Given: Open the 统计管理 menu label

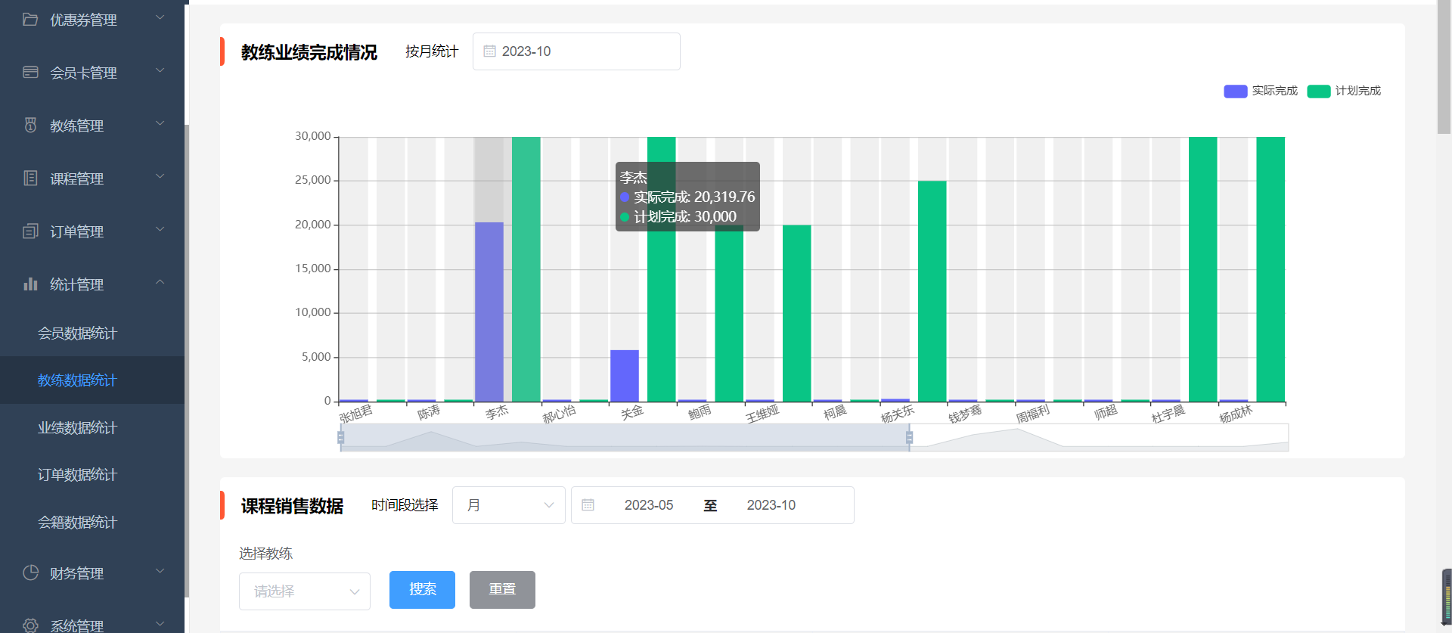Looking at the screenshot, I should (76, 284).
